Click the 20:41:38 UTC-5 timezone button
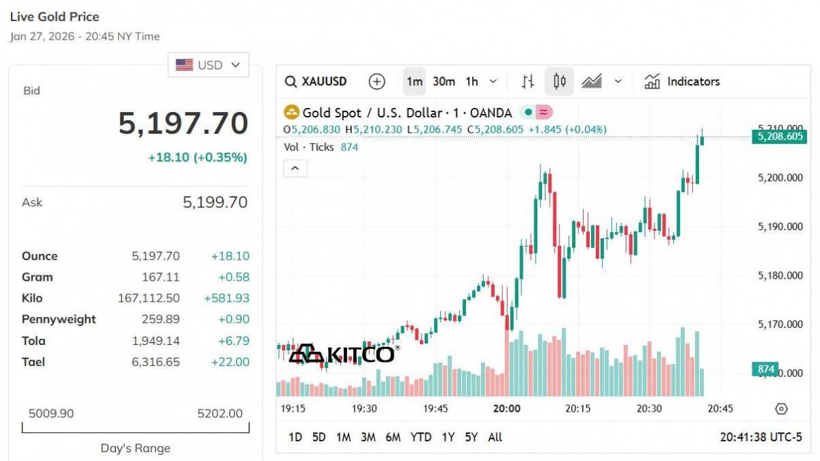The height and width of the screenshot is (461, 820). [761, 437]
